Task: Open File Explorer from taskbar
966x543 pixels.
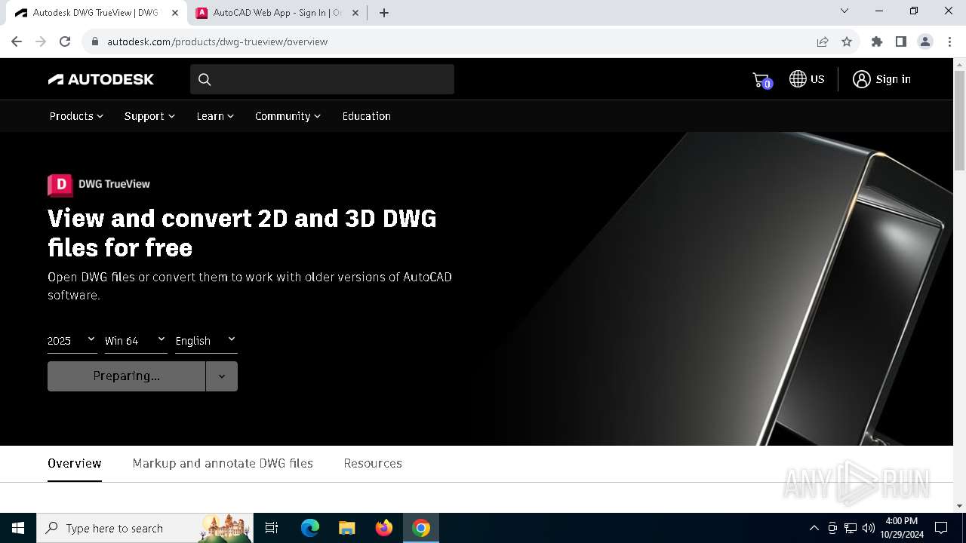Action: tap(347, 528)
